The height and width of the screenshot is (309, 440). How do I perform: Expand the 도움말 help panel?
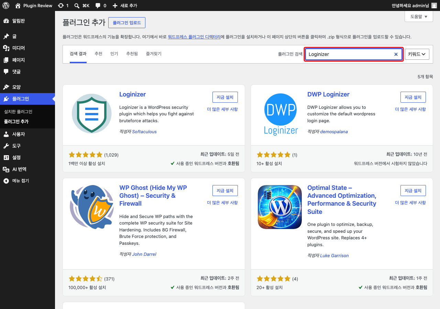419,16
